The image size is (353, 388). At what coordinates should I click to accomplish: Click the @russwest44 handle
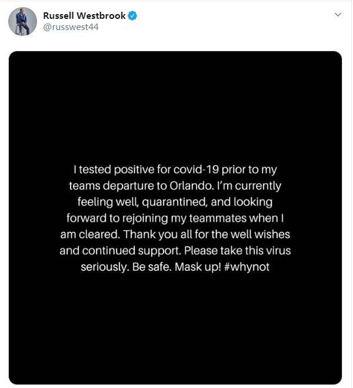[71, 28]
